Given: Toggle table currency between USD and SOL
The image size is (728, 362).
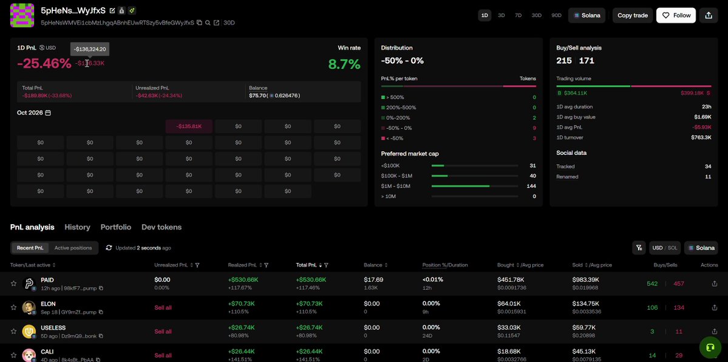Looking at the screenshot, I should pos(664,248).
